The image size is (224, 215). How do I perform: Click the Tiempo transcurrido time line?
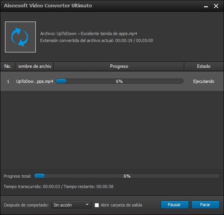tap(58, 187)
